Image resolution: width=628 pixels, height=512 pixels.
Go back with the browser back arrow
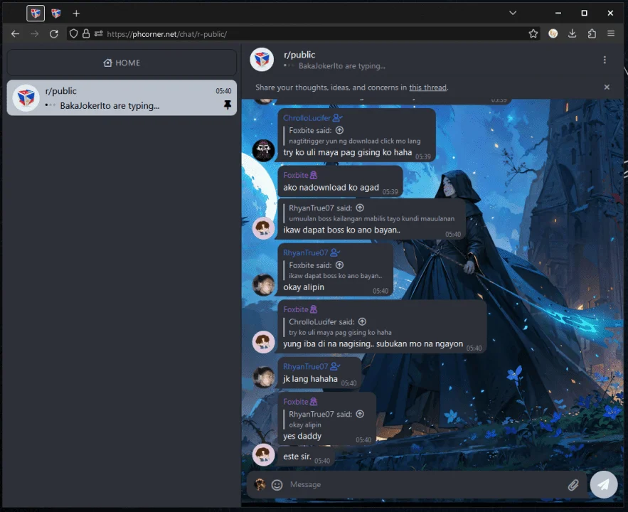click(x=15, y=34)
